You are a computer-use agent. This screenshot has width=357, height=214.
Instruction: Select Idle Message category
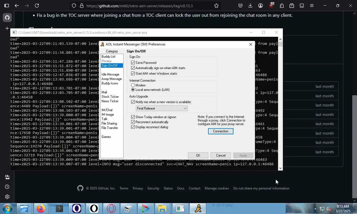(x=110, y=74)
